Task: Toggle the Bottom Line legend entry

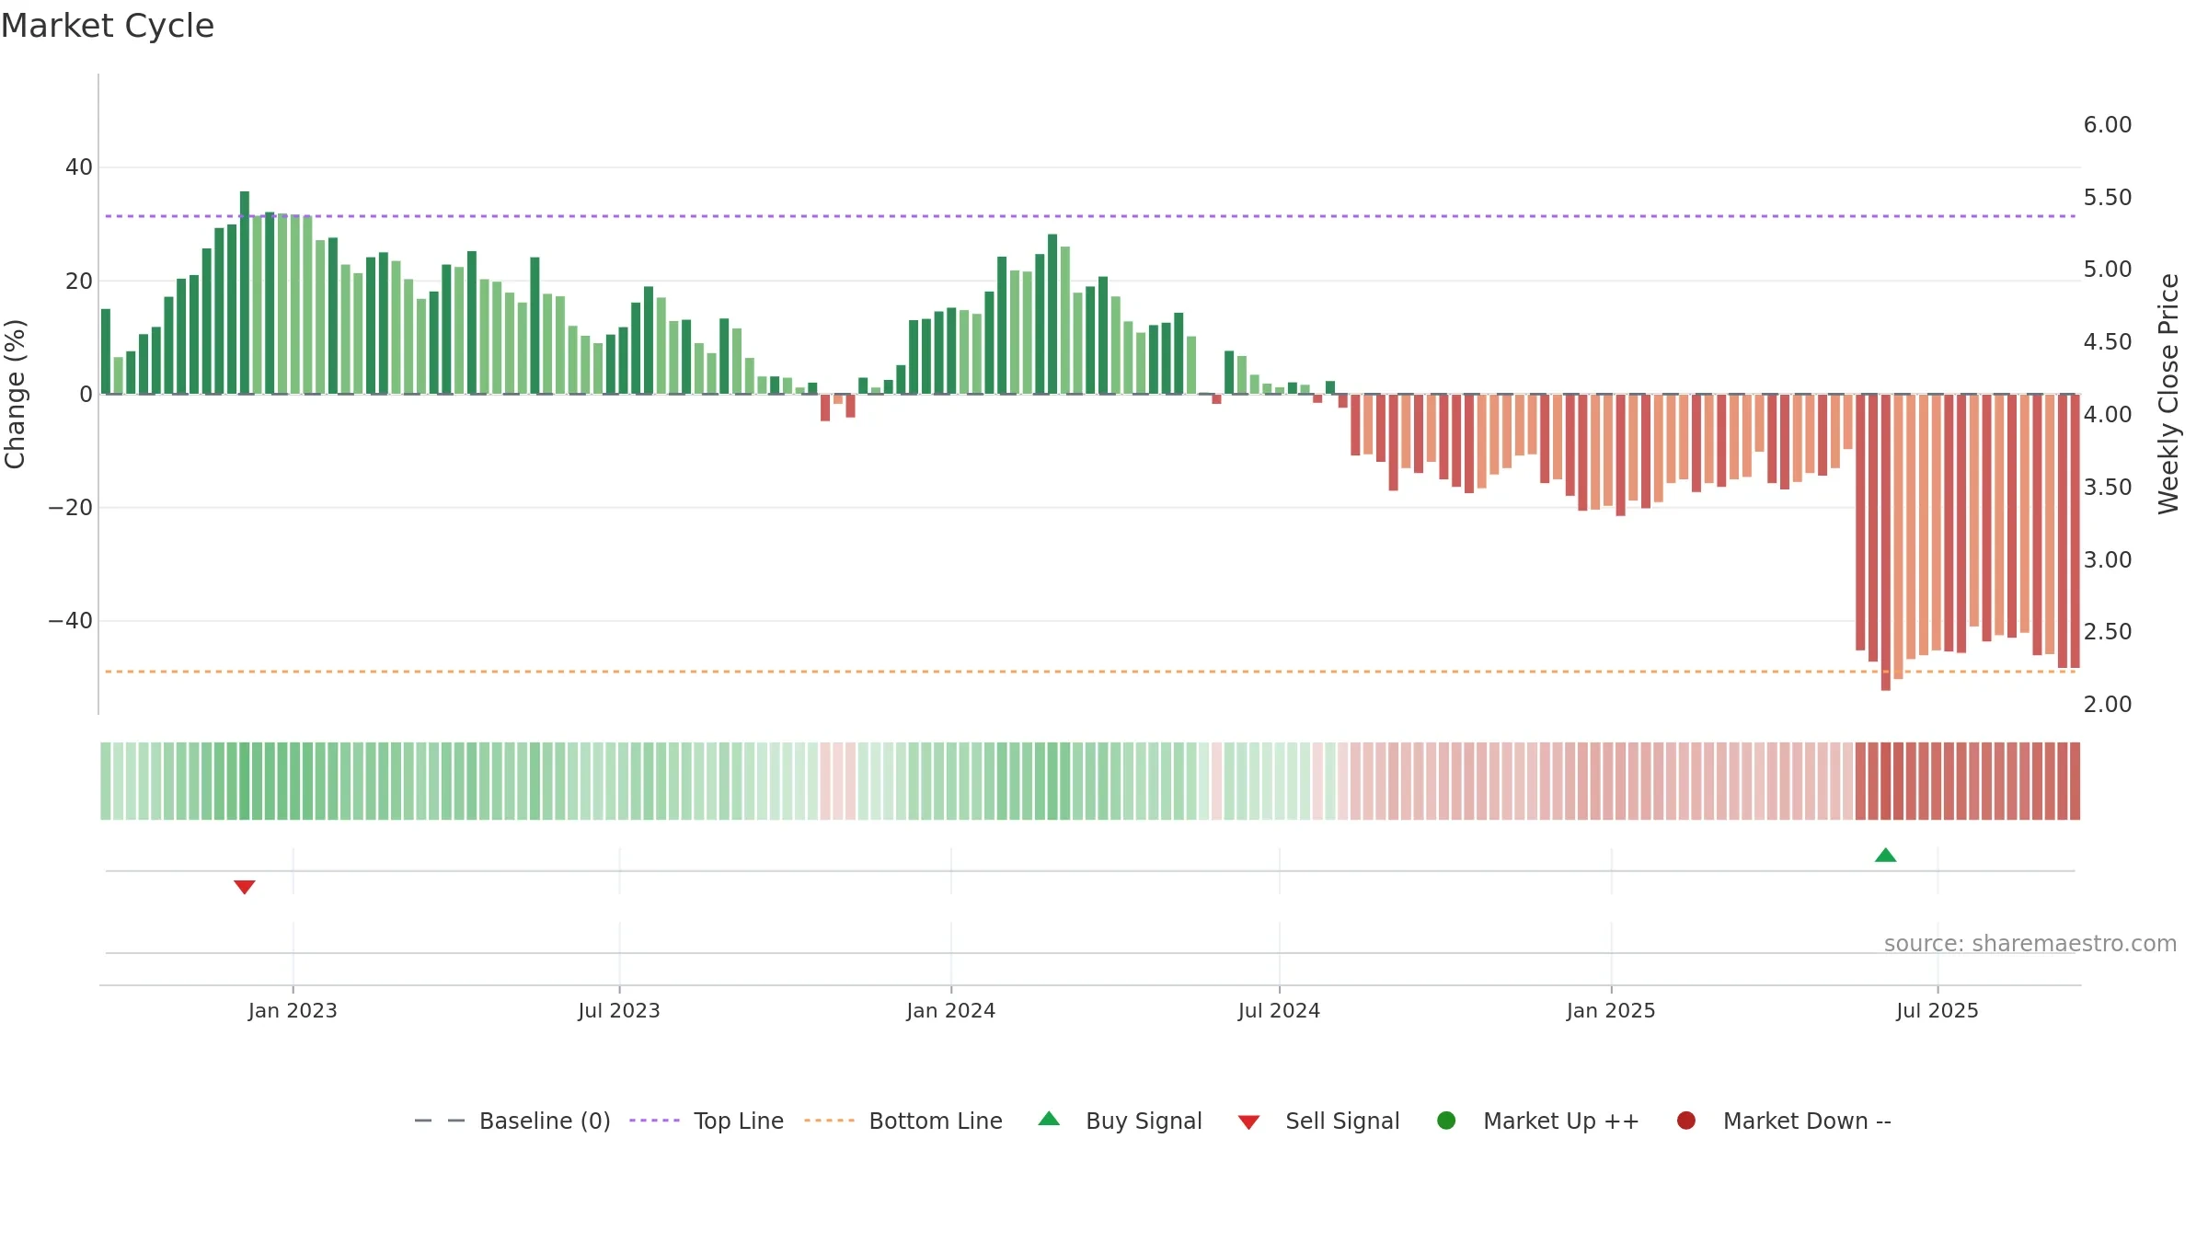Action: point(903,1121)
